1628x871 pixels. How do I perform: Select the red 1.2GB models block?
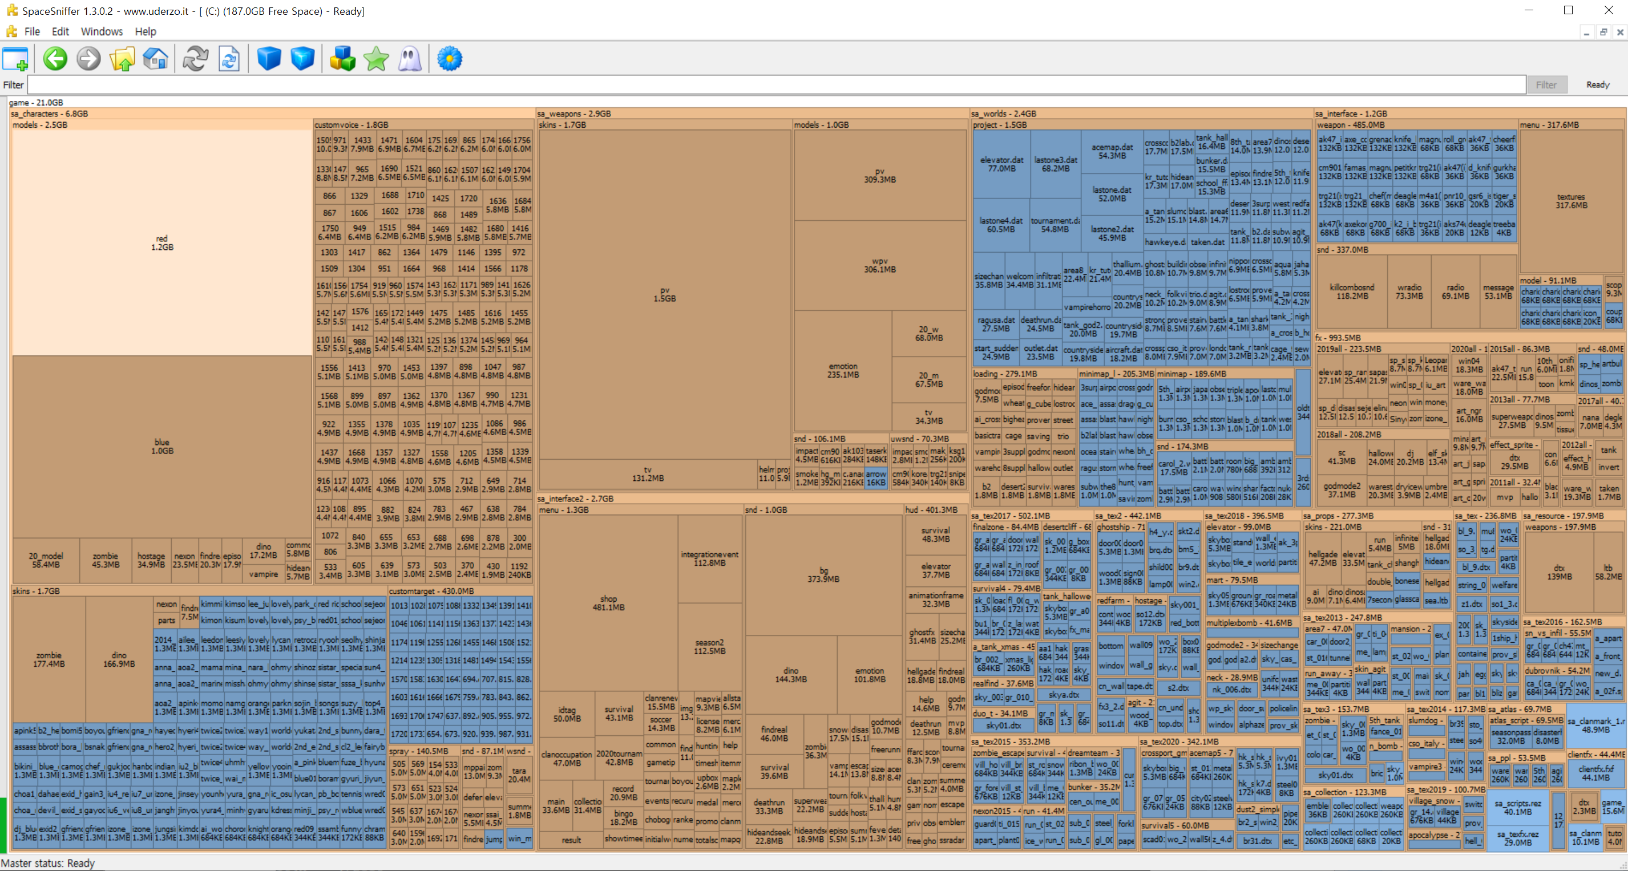[x=162, y=242]
